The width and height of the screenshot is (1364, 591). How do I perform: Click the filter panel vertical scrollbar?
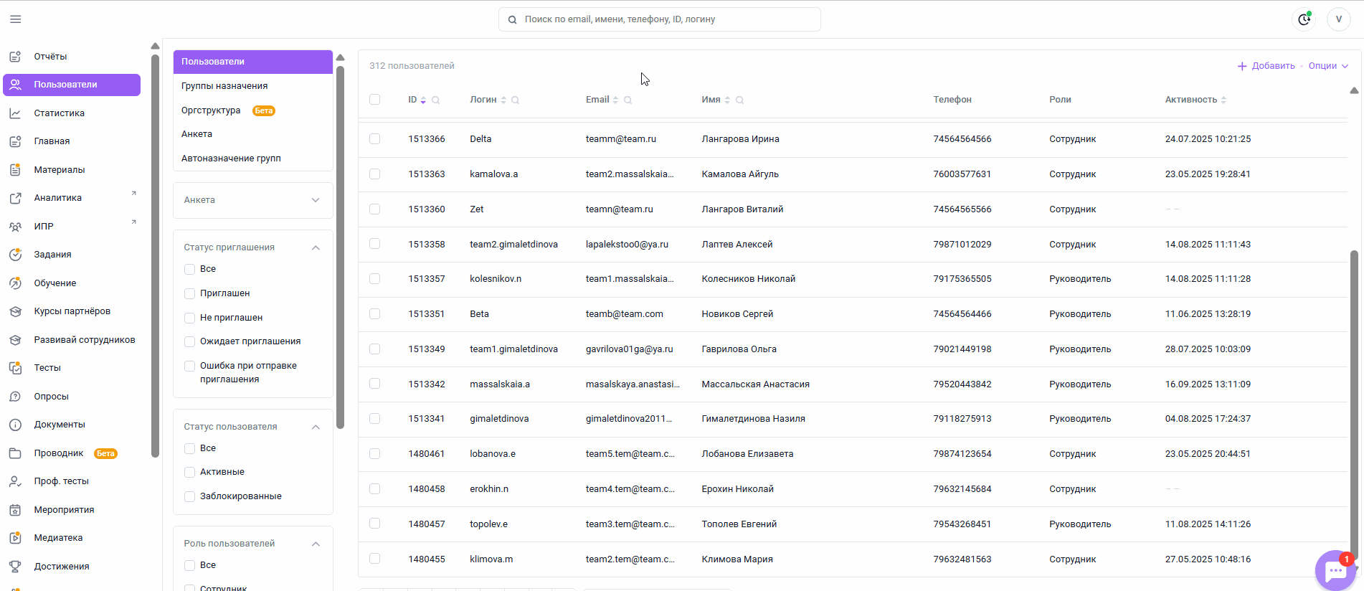click(340, 247)
